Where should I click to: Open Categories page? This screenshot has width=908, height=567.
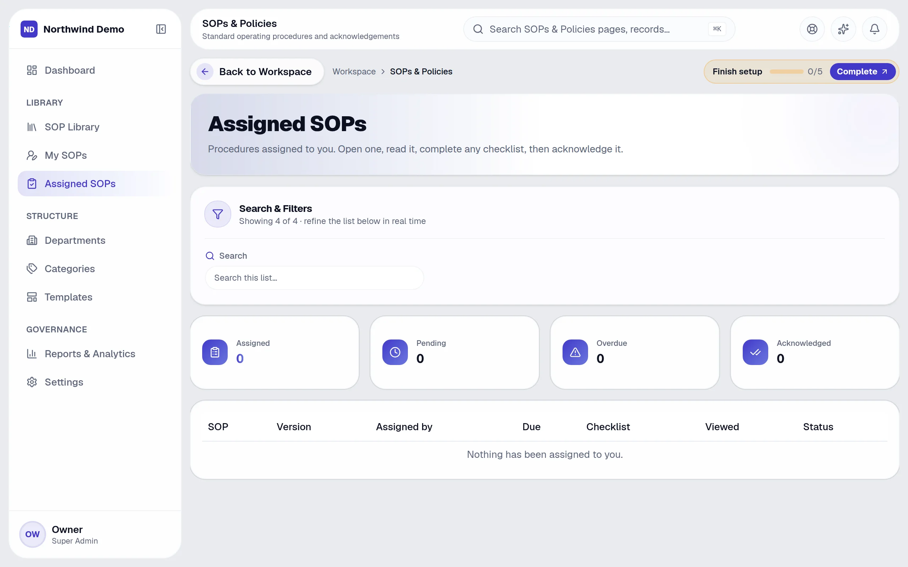(95, 269)
